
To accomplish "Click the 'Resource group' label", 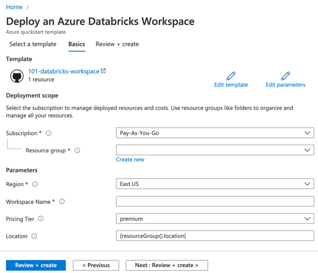I will coord(45,151).
